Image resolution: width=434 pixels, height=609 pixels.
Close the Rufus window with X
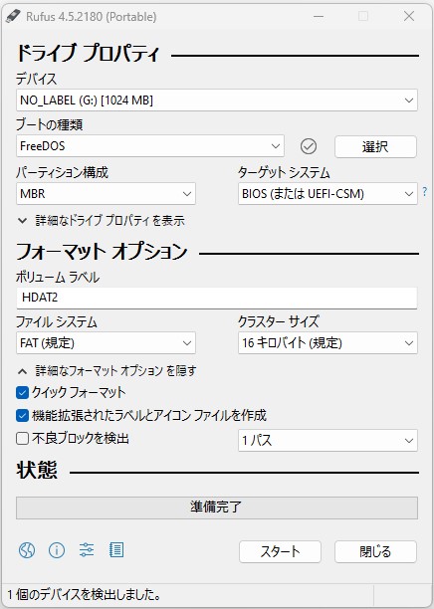click(x=409, y=16)
